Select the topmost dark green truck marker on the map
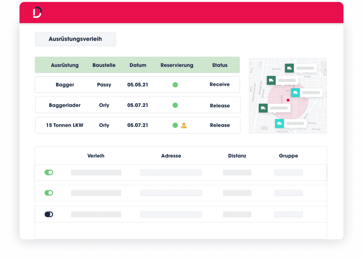The image size is (363, 260). point(289,68)
